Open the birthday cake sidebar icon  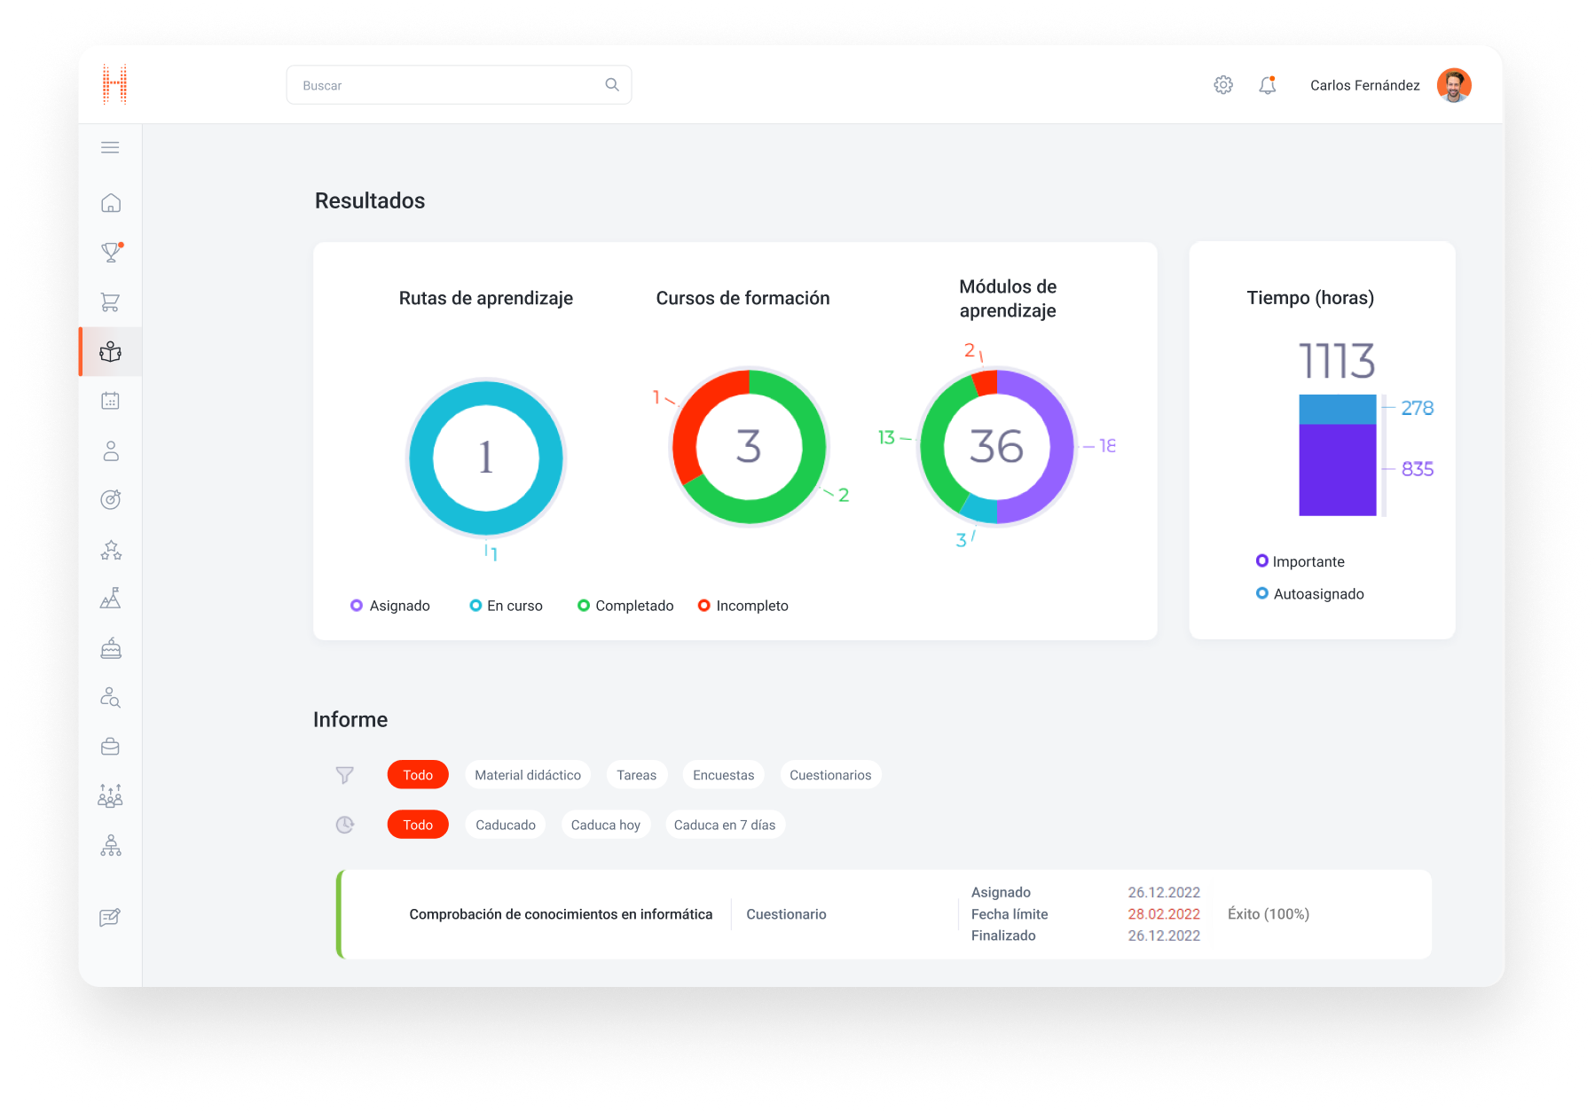click(x=111, y=648)
